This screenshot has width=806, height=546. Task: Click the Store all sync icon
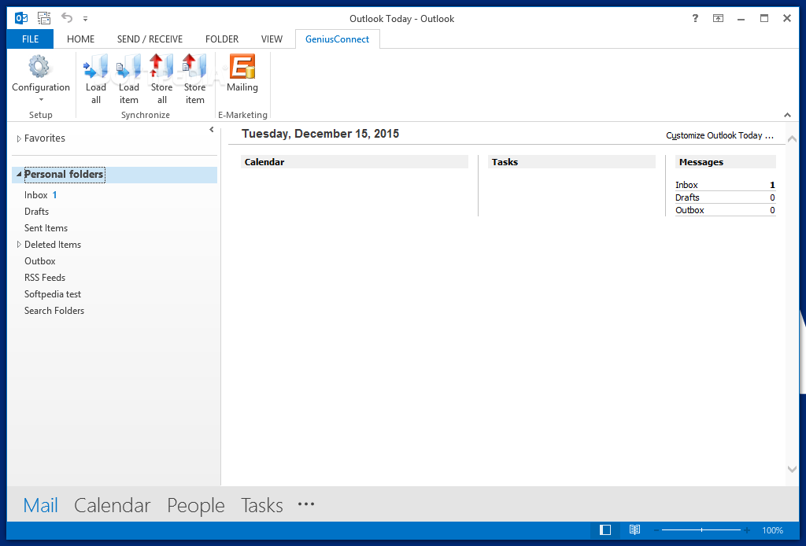click(161, 78)
